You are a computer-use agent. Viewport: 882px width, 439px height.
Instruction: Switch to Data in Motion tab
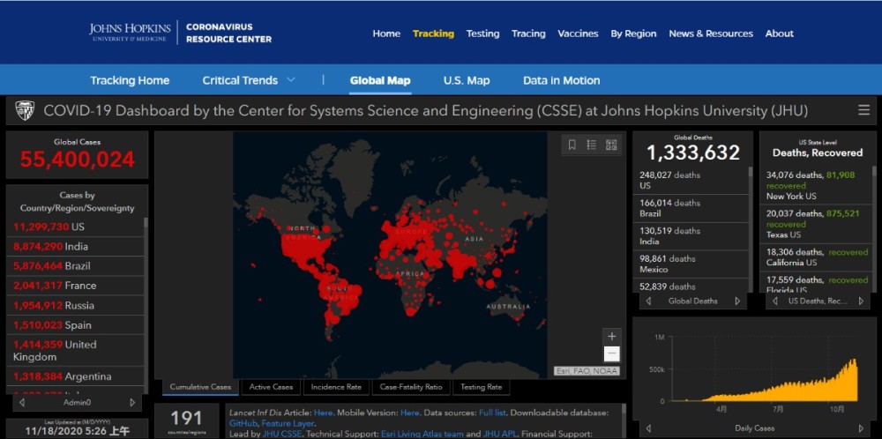561,80
